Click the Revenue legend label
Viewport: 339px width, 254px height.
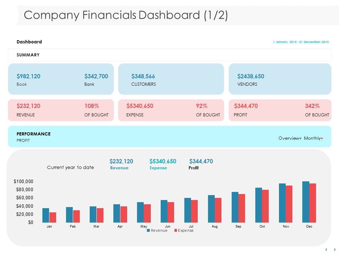(x=159, y=230)
